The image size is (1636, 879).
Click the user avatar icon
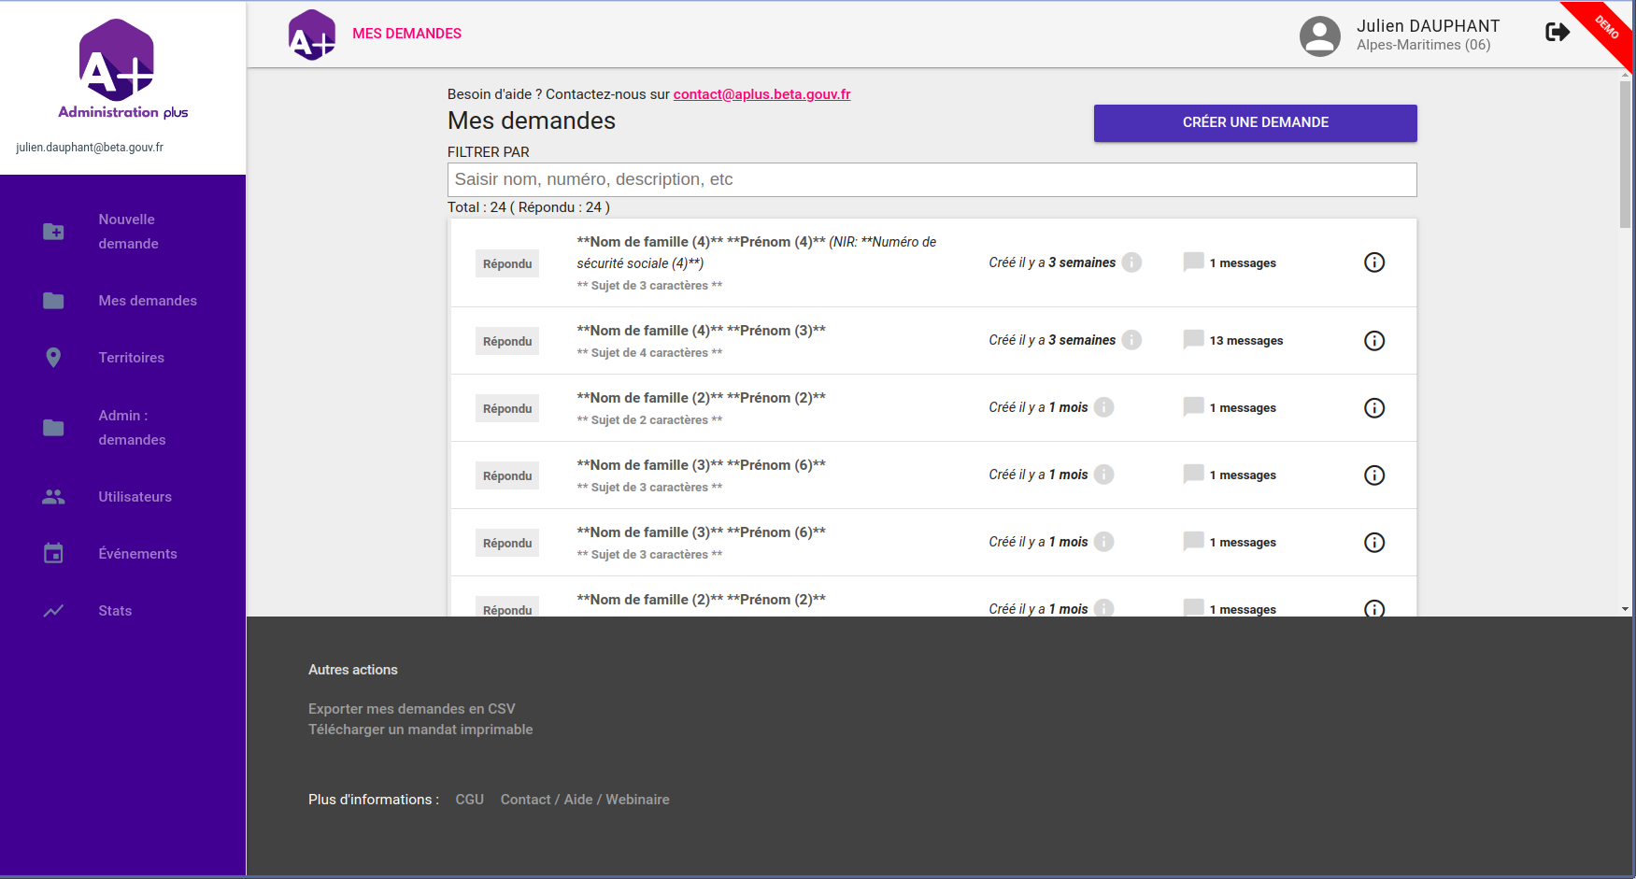(1319, 36)
